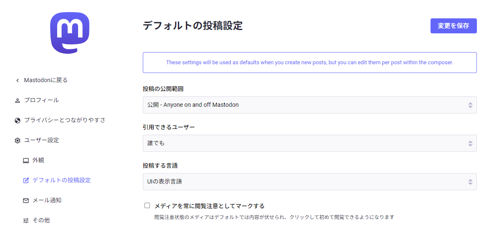This screenshot has height=229, width=494.
Task: Click the person icon beside プロフィール
Action: point(17,101)
